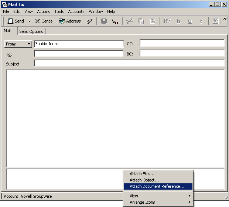Toggle the italic icon
Image resolution: width=229 pixels, height=207 pixels.
[201, 21]
